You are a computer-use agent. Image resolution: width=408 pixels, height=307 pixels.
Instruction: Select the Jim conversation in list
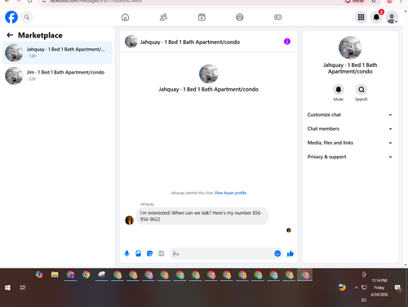57,75
